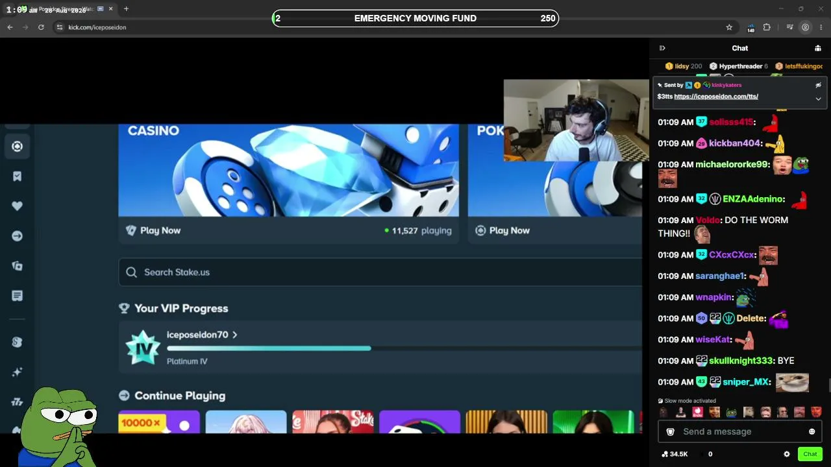Screen dimensions: 831x467
Task: Click the cat emote from sniper_MX
Action: (x=792, y=382)
